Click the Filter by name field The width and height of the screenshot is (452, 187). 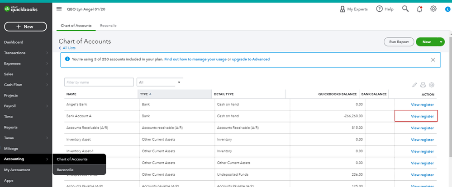[x=99, y=82]
